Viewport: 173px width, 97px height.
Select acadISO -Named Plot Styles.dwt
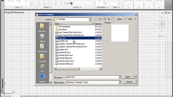71,44
